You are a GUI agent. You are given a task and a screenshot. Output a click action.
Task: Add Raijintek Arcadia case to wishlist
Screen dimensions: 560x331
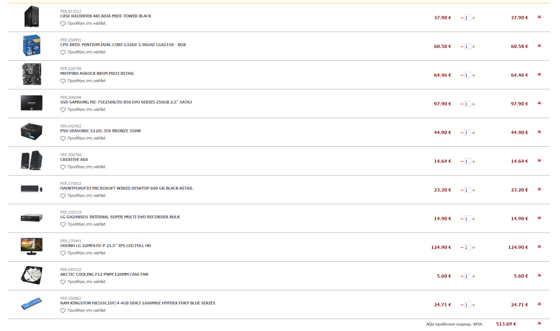(x=83, y=24)
